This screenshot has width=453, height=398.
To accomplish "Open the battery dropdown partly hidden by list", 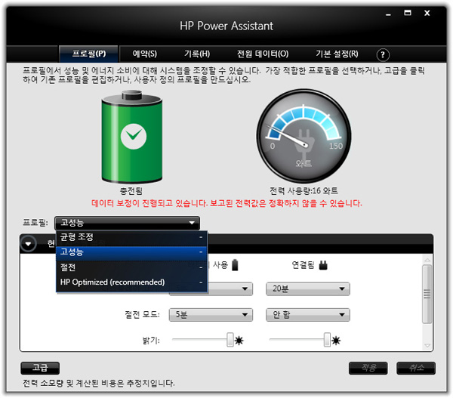I will coord(230,289).
